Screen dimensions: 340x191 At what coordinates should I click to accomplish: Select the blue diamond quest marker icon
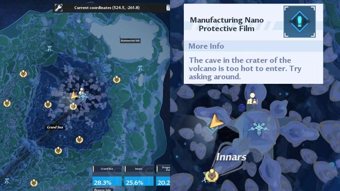click(x=300, y=22)
